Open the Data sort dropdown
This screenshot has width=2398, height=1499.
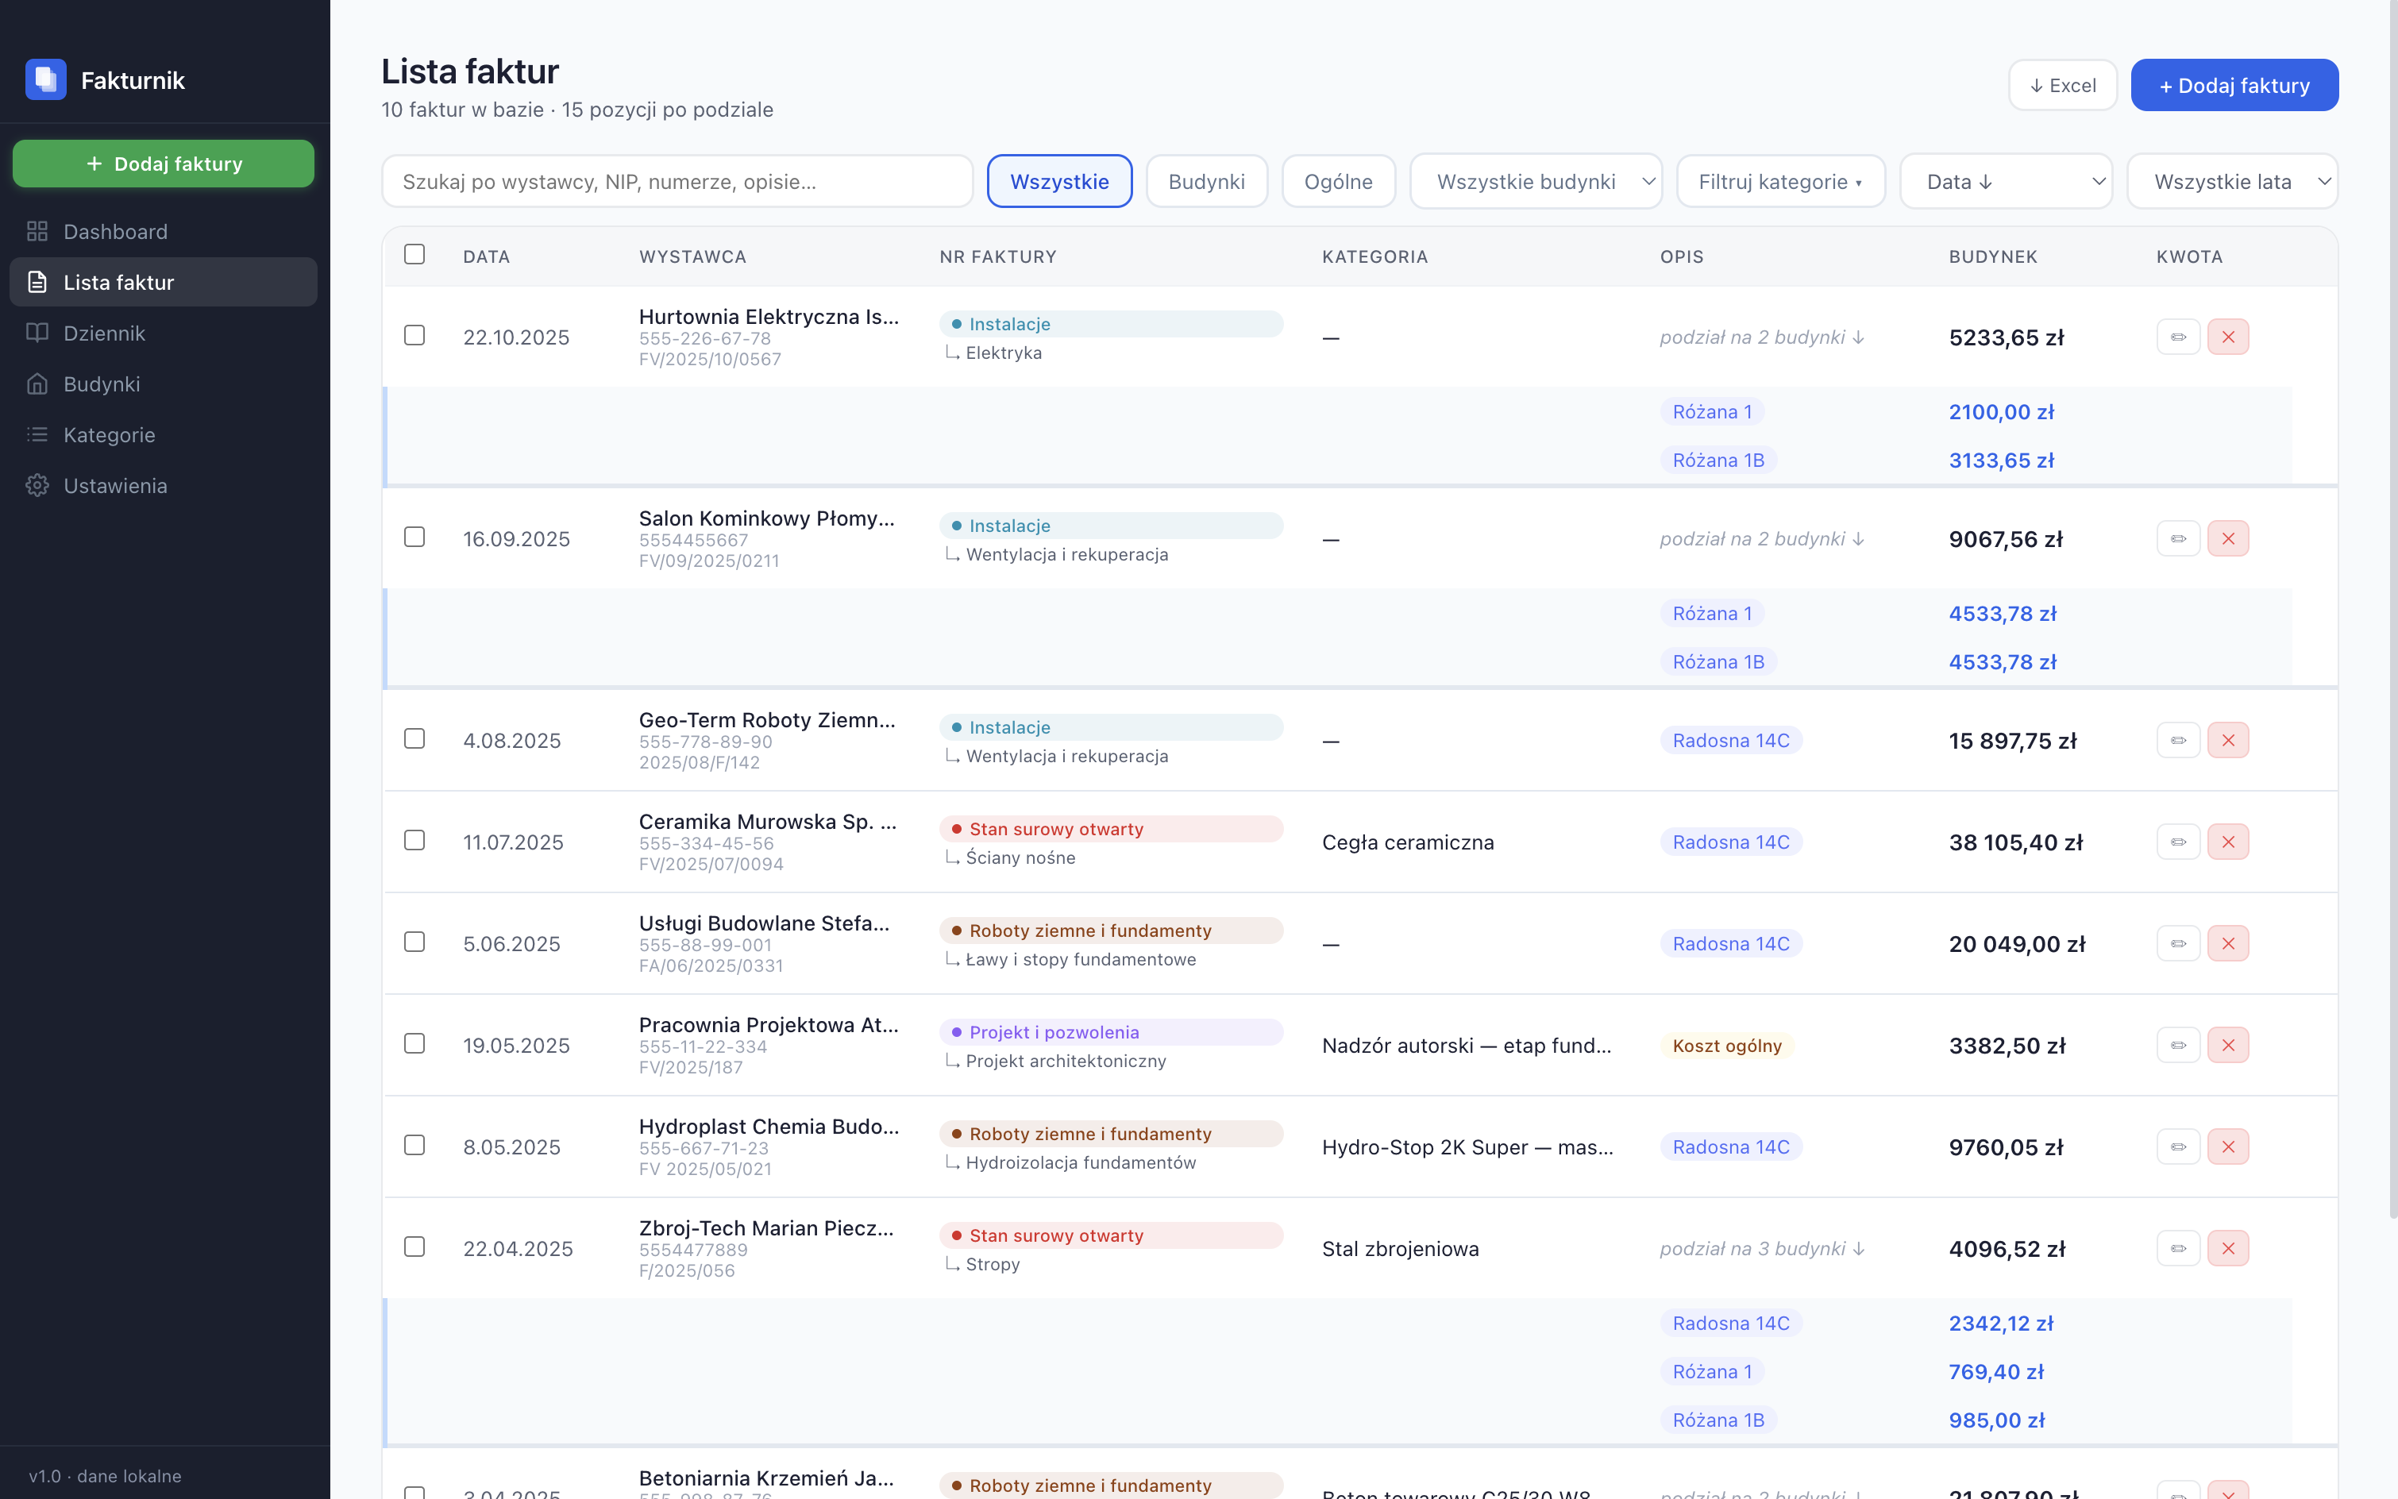[2007, 182]
